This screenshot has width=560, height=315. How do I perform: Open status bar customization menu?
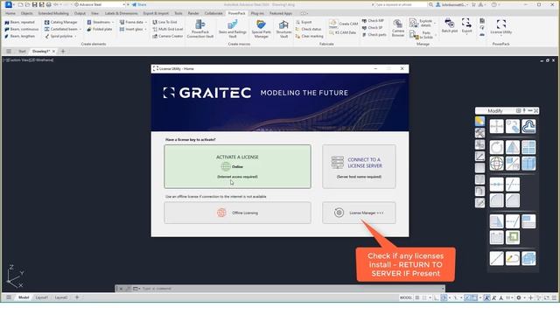pyautogui.click(x=554, y=297)
